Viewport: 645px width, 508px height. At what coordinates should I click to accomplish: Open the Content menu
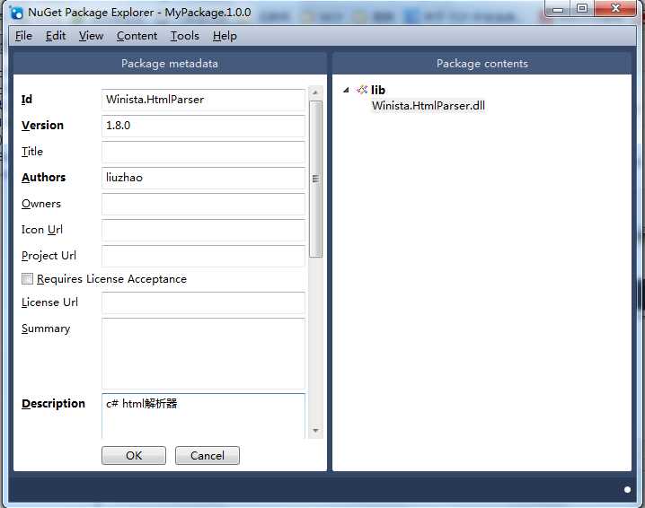coord(137,36)
